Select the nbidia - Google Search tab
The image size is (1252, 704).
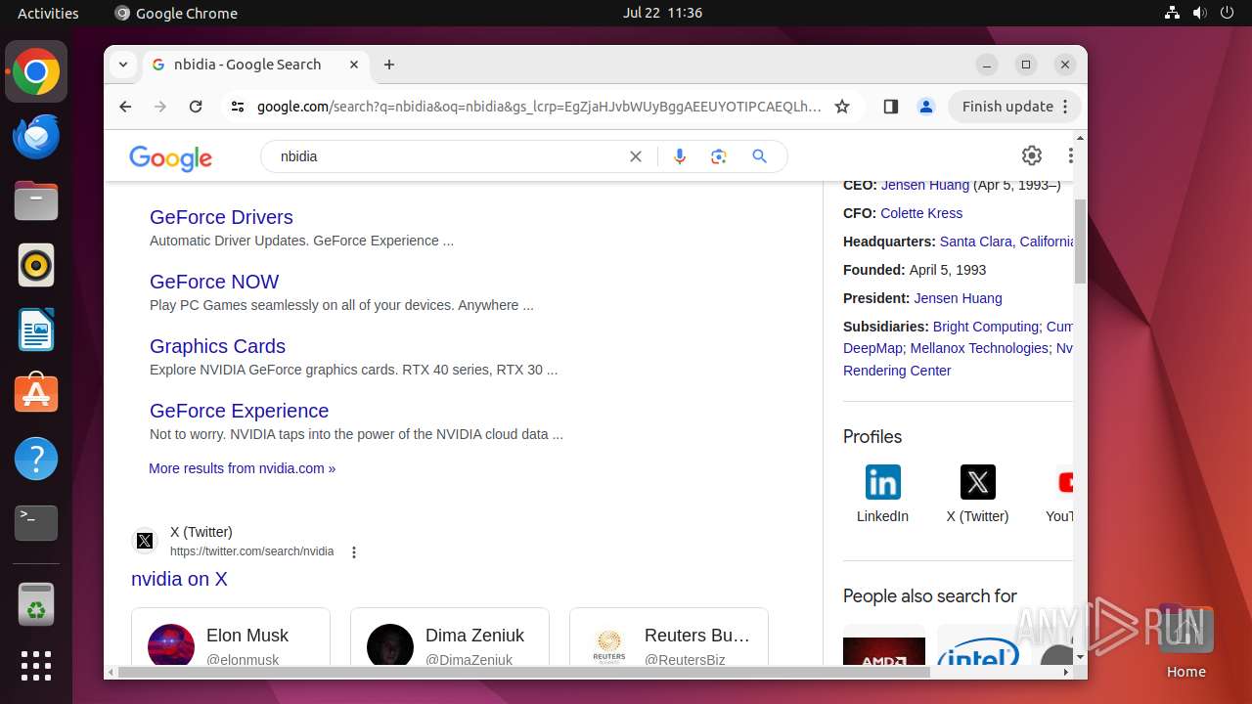[x=256, y=65]
